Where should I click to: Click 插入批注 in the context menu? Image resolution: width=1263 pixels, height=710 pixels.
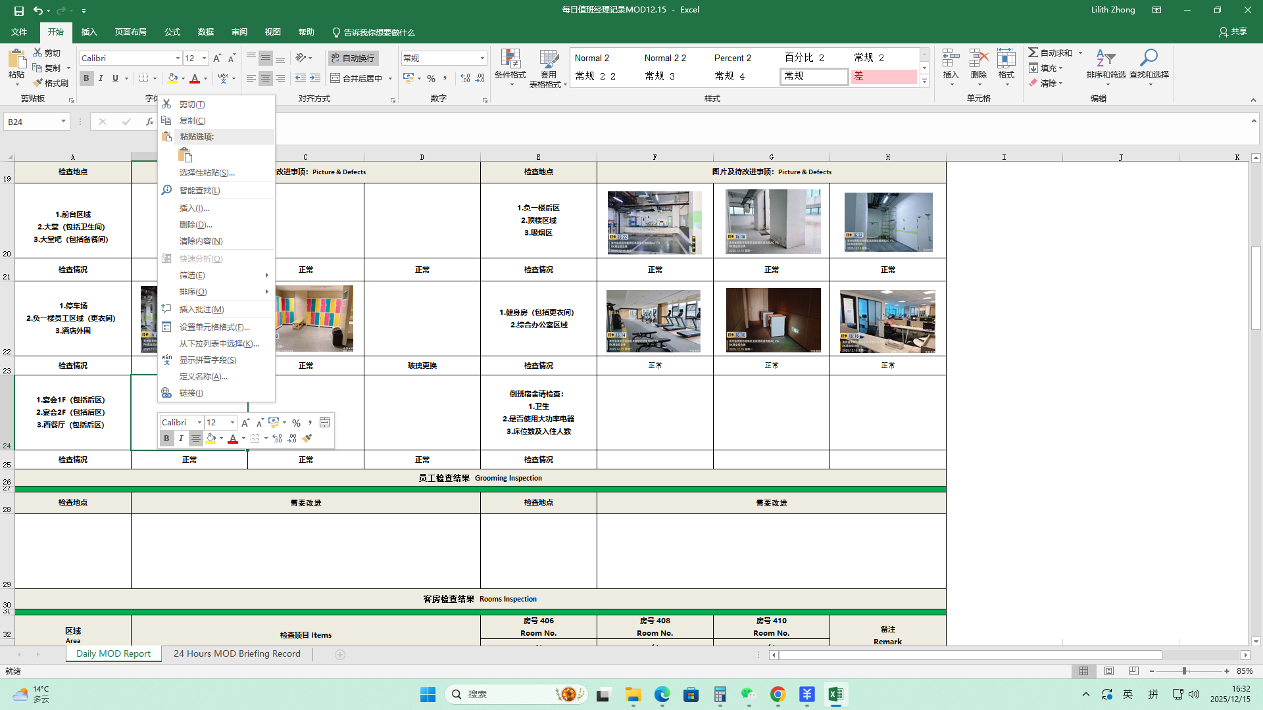[201, 309]
